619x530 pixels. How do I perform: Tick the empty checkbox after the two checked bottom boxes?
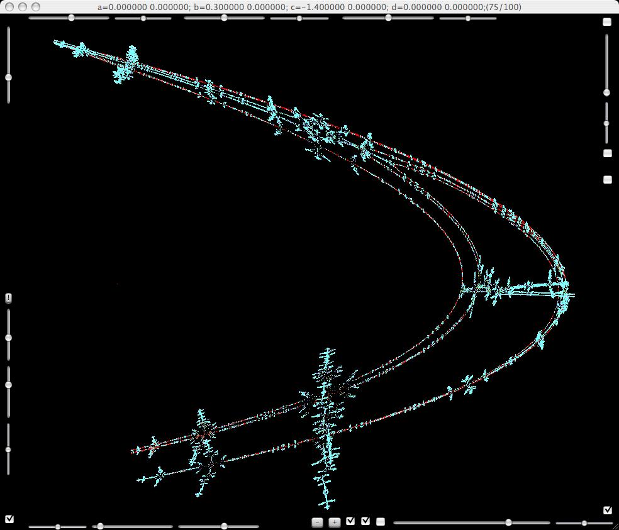(381, 522)
